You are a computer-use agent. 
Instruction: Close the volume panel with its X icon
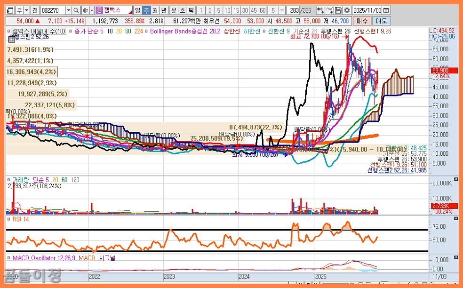[456, 179]
